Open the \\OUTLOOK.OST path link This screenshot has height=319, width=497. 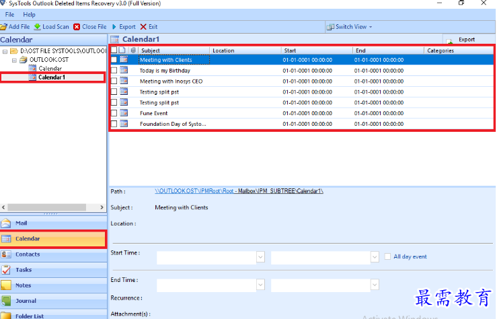(239, 191)
